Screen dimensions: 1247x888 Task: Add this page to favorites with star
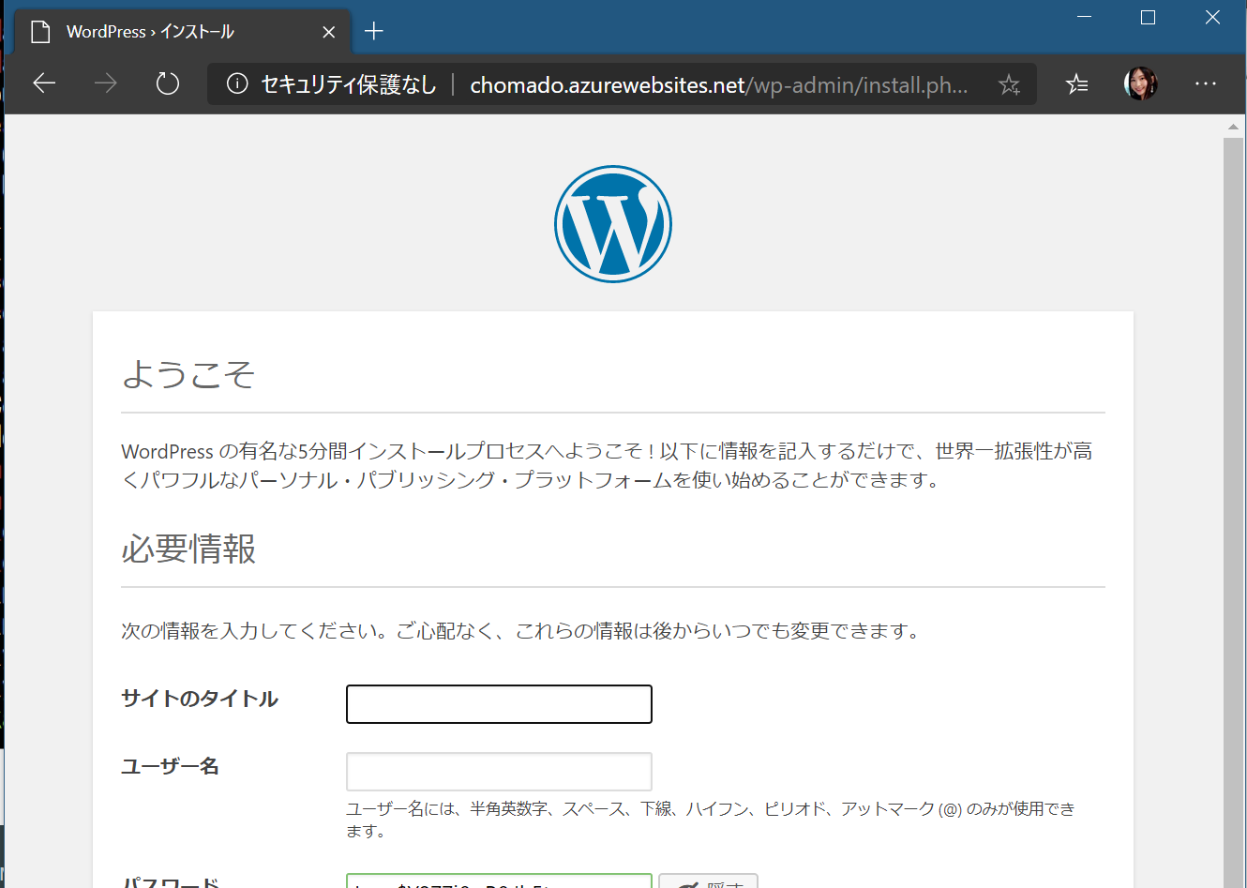pyautogui.click(x=1009, y=85)
